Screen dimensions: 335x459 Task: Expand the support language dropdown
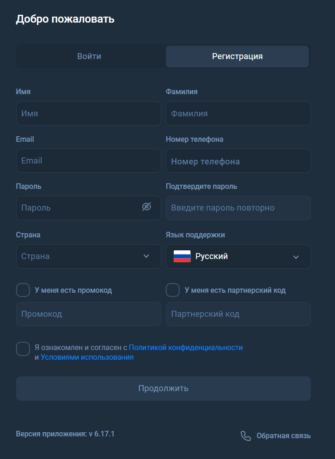coord(296,257)
